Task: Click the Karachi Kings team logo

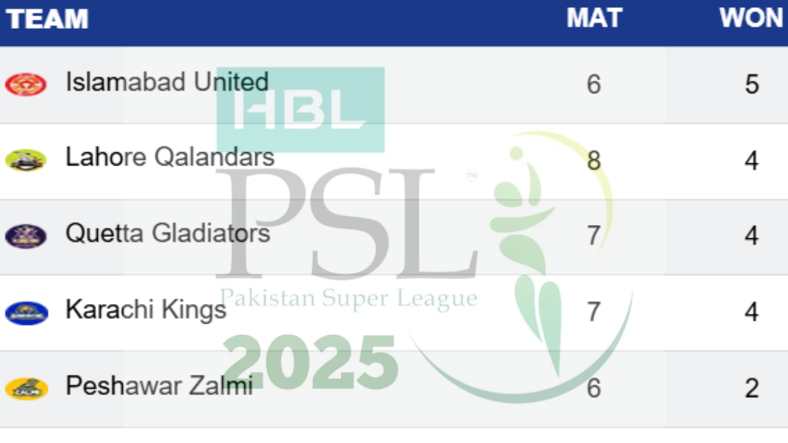Action: point(26,312)
